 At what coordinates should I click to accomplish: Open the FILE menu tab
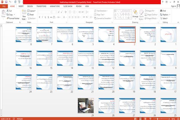tap(4, 6)
